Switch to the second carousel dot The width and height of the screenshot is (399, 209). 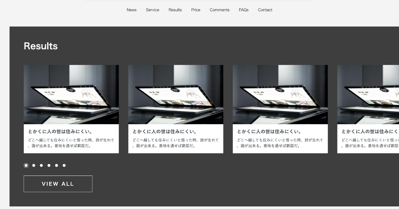[34, 165]
